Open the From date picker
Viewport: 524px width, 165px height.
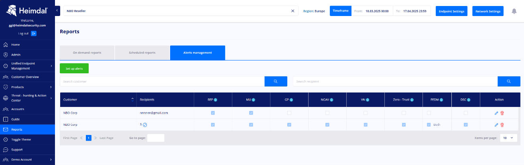(372, 11)
